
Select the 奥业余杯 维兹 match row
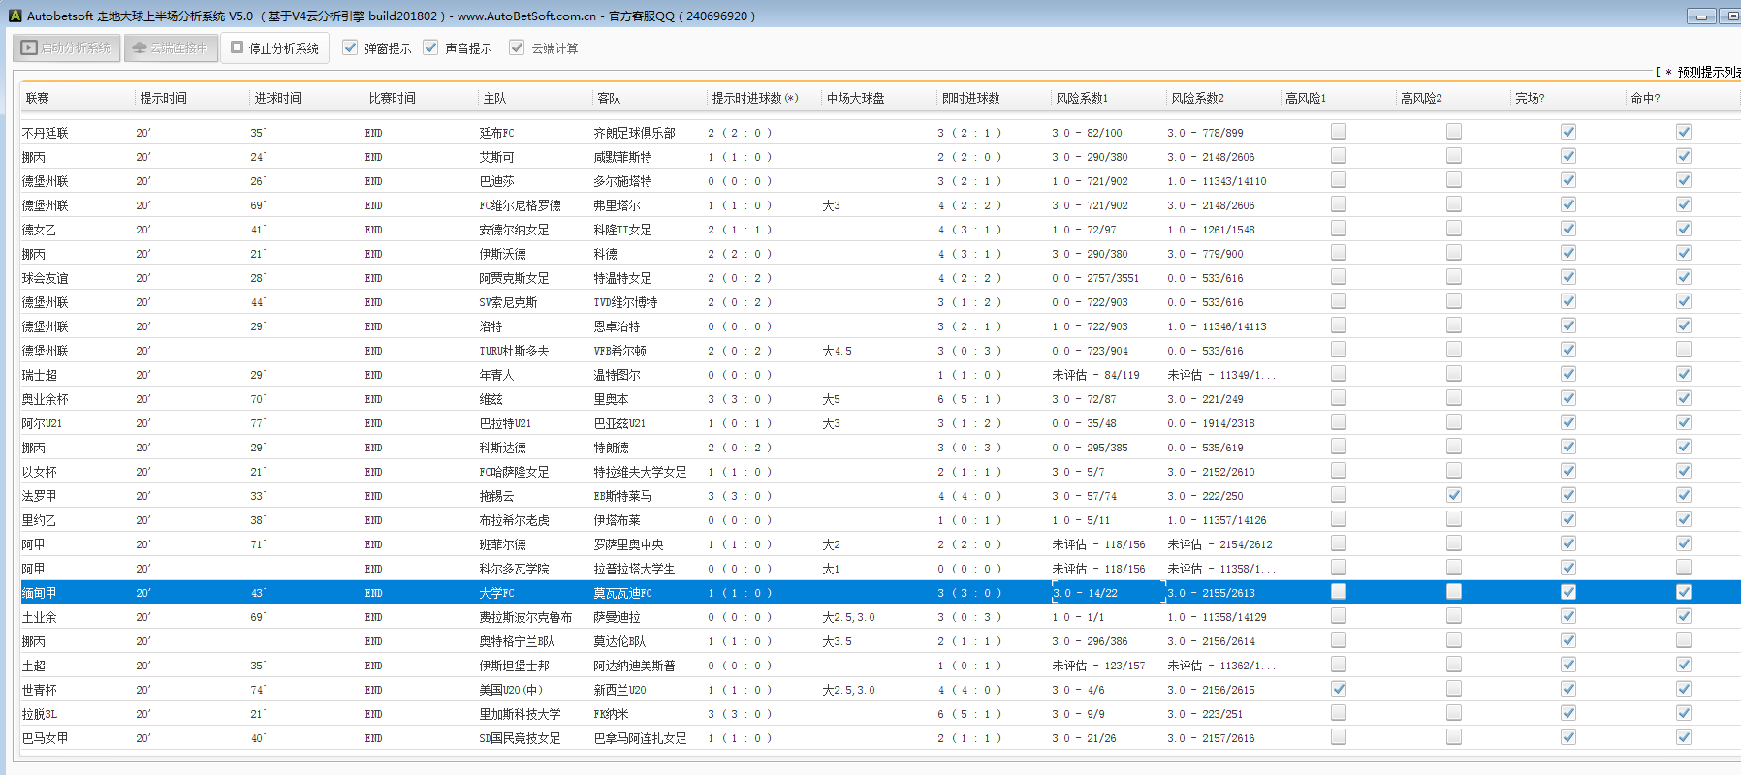491,399
